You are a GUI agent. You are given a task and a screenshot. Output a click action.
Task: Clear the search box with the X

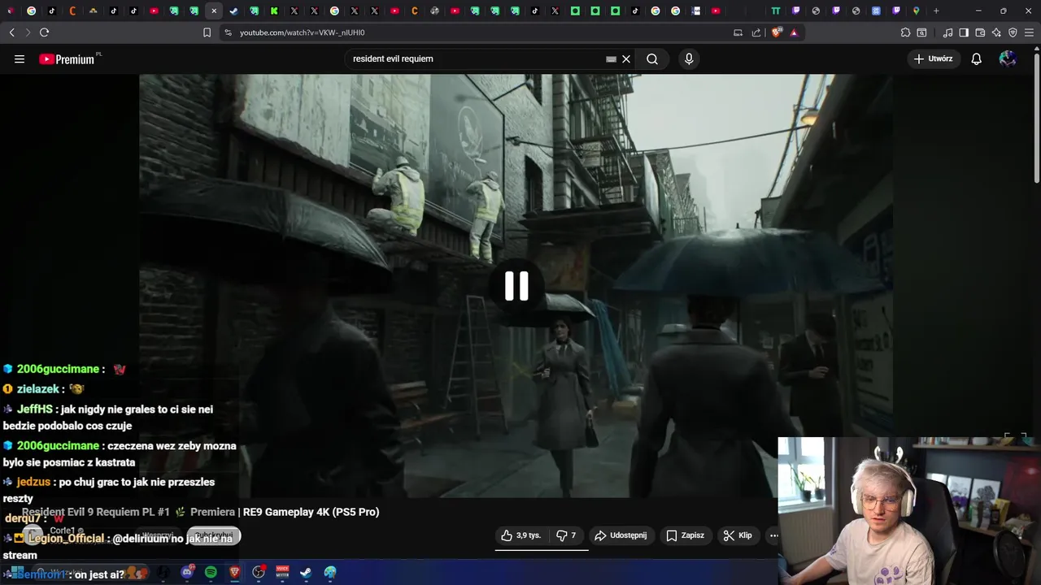(626, 58)
